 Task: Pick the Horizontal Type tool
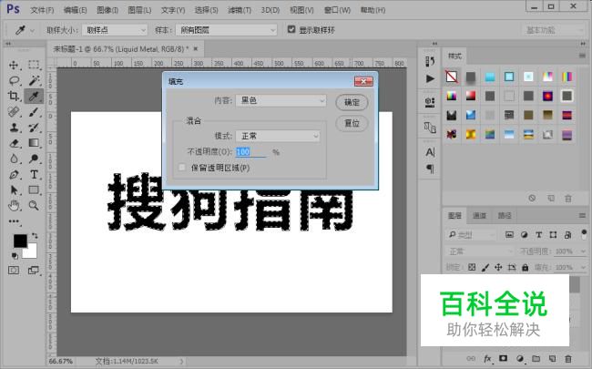(x=34, y=174)
